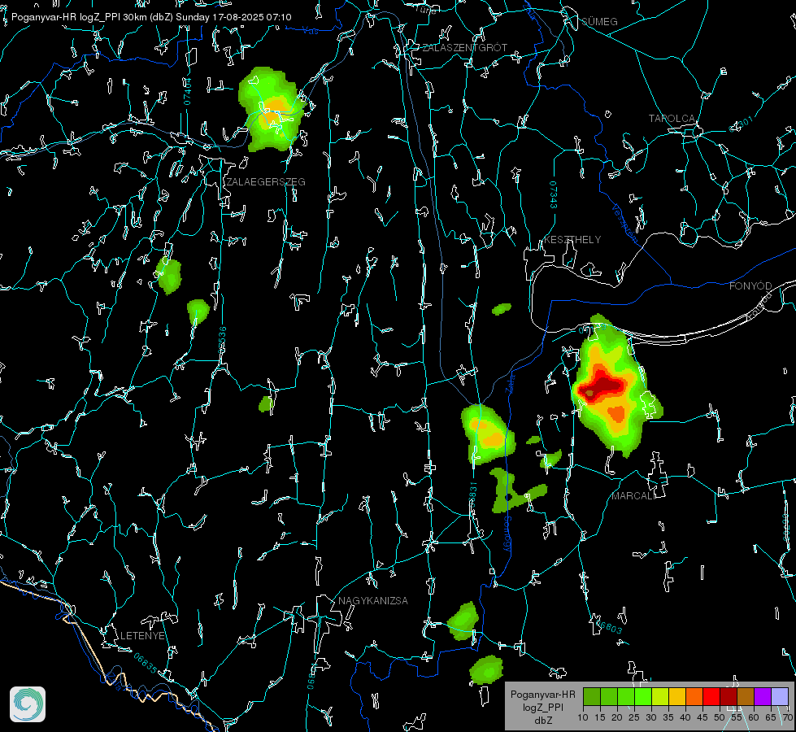Screen dimensions: 796x732
Task: Click the KESZTHELY city label
Action: 572,239
